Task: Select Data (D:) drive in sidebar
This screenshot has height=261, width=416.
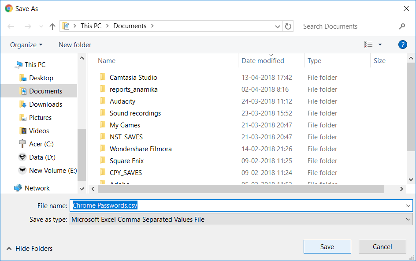Action: [42, 157]
